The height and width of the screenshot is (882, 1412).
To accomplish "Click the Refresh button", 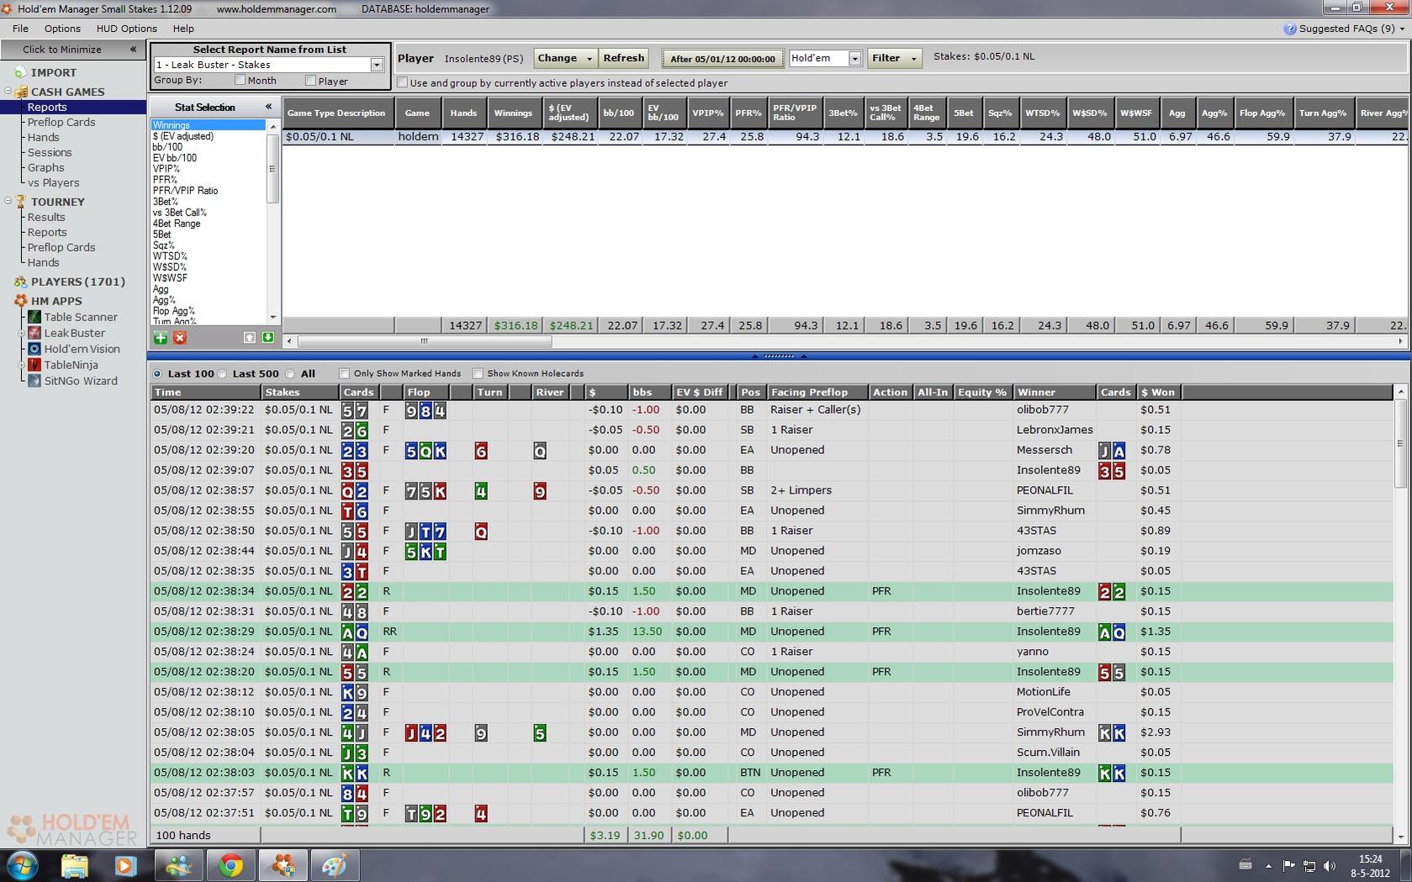I will click(623, 58).
